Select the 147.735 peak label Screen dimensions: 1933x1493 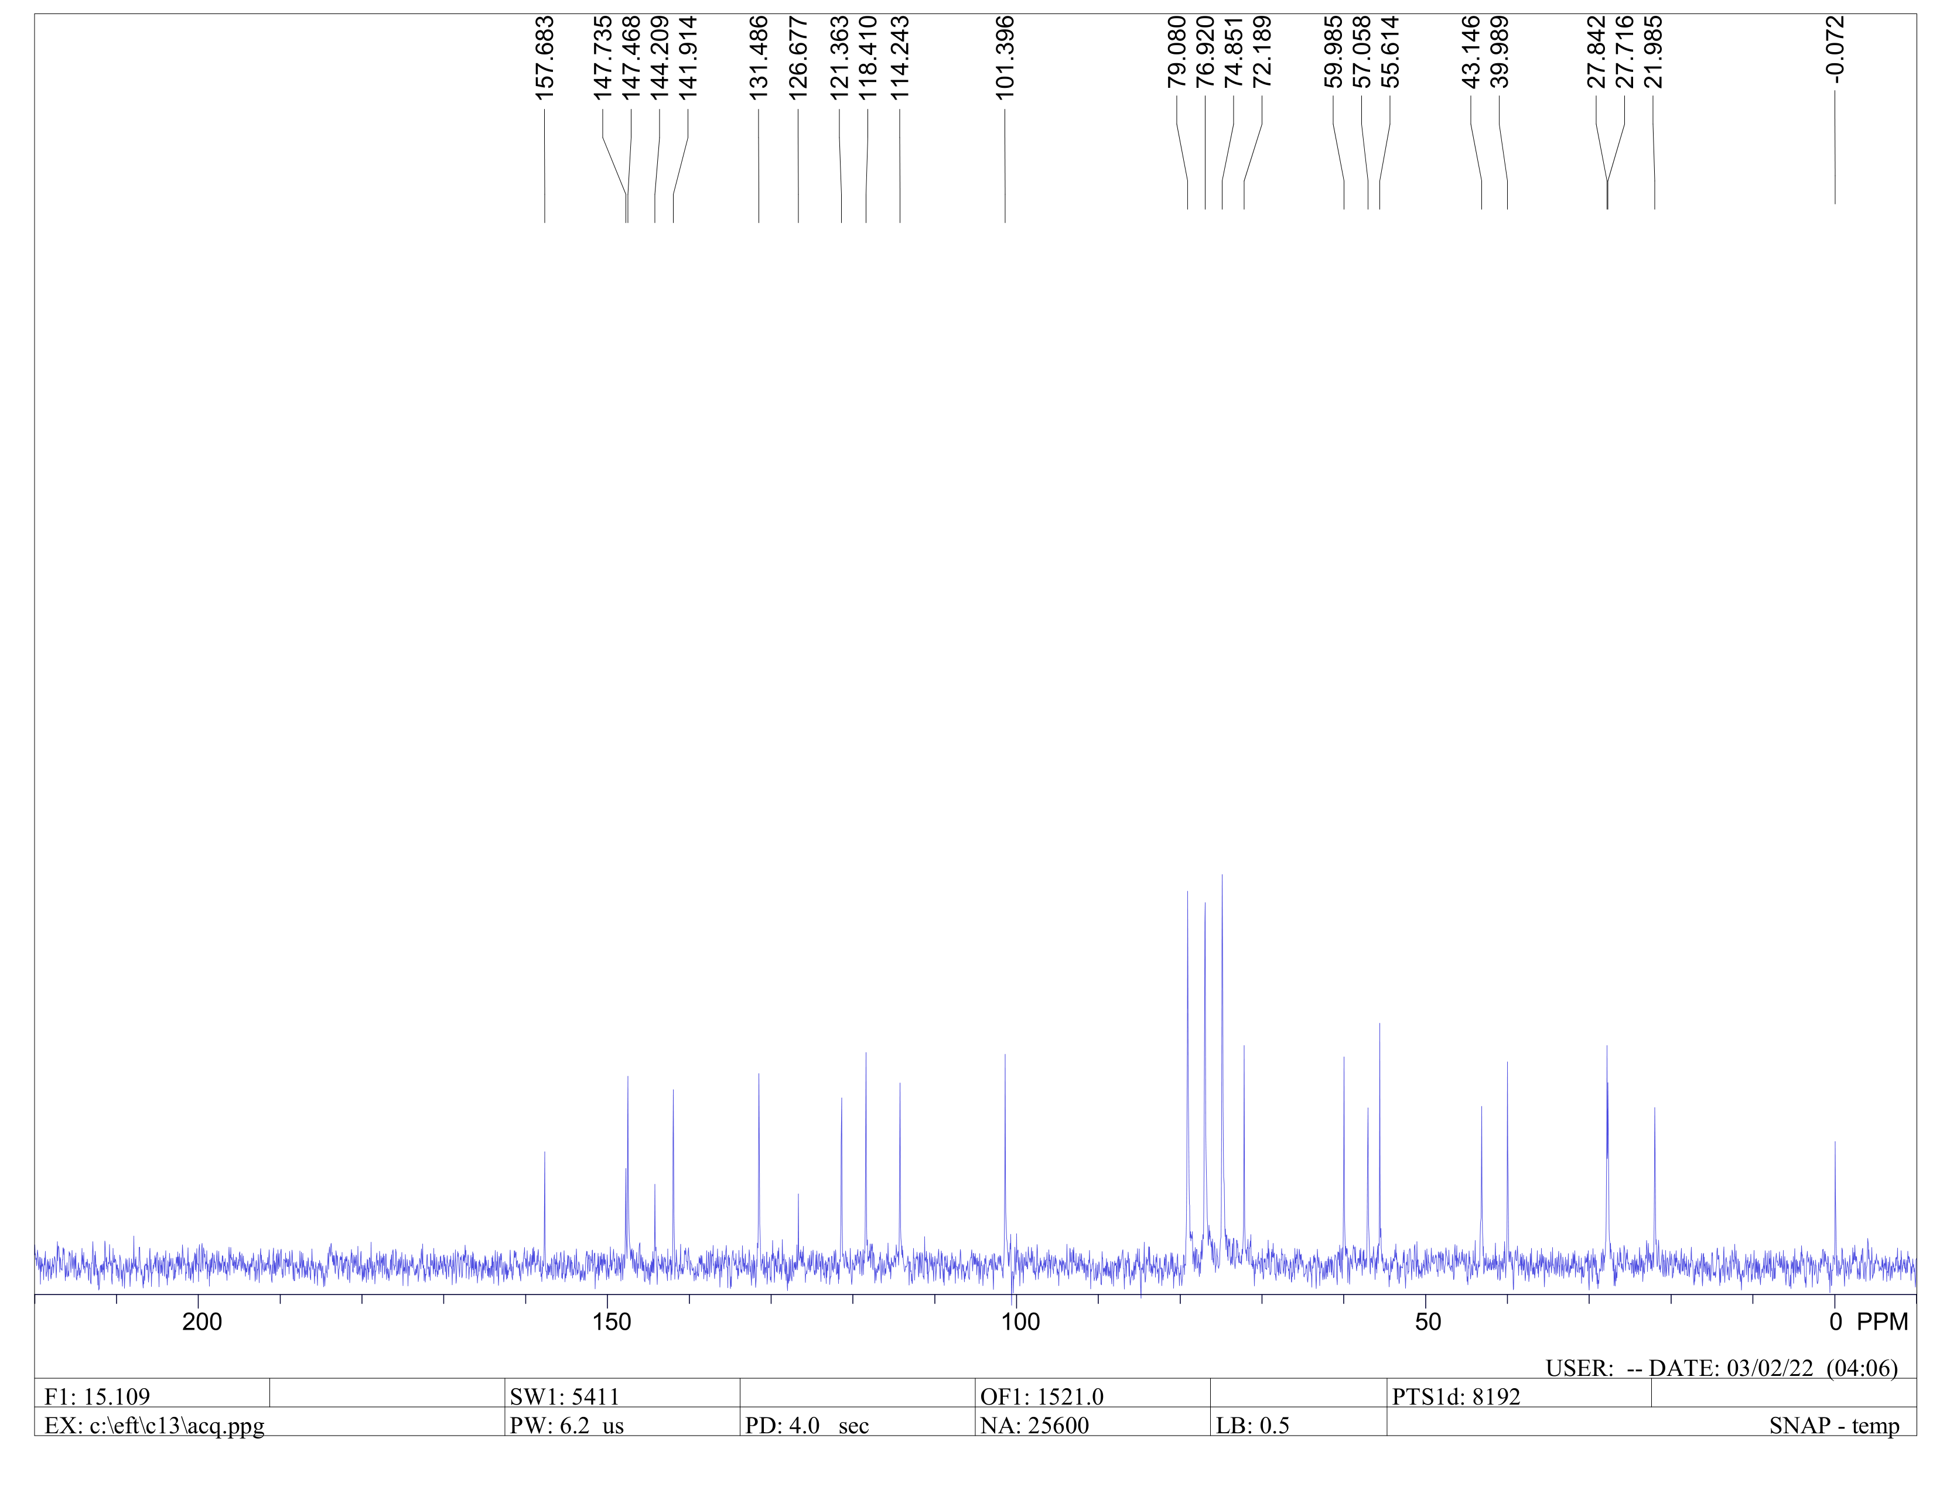click(x=603, y=57)
